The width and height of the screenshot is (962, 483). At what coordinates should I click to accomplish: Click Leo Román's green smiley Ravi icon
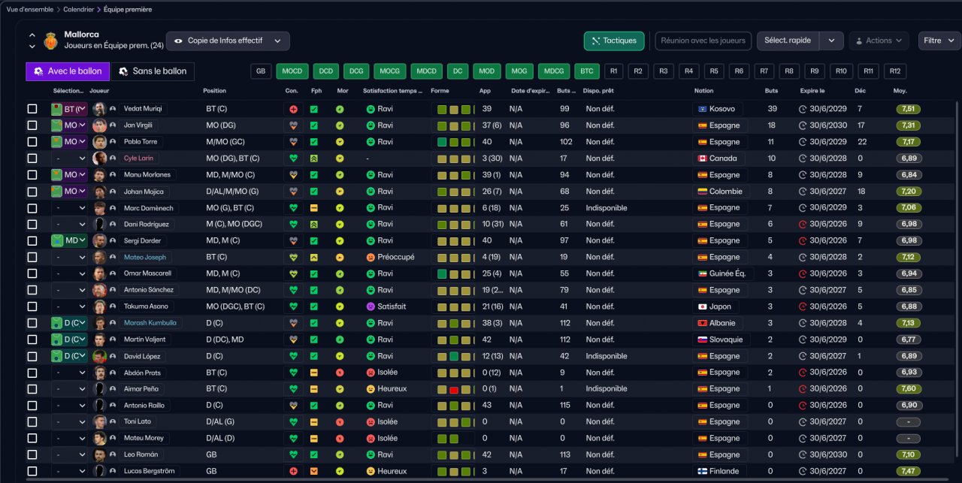click(371, 455)
